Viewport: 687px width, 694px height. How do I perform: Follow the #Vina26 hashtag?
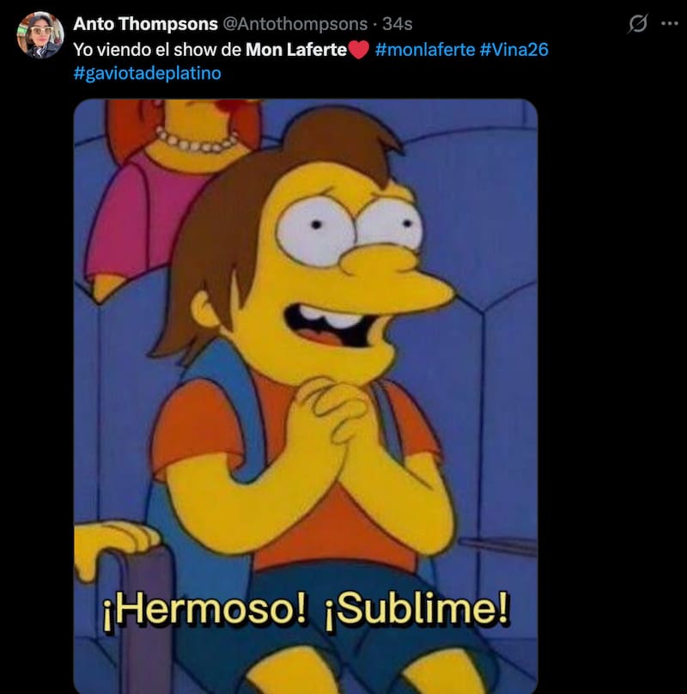[x=514, y=50]
